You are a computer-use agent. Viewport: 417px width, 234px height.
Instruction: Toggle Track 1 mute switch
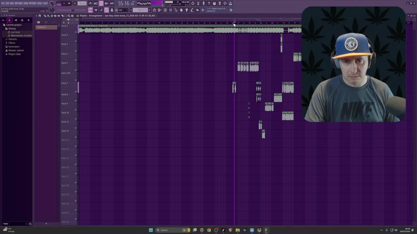click(x=76, y=32)
